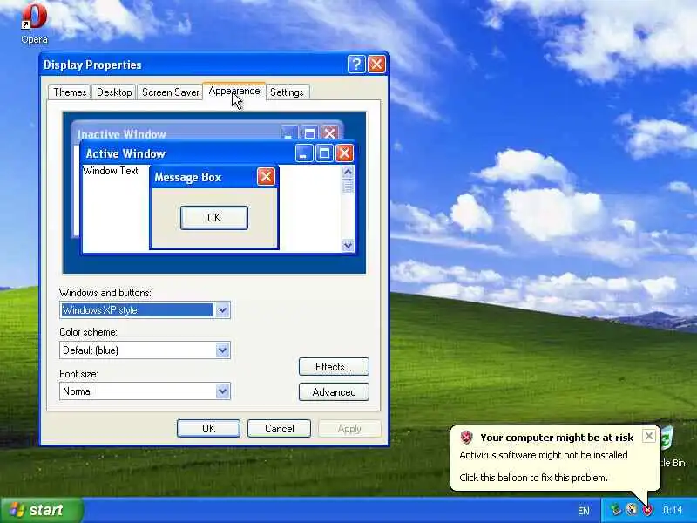Click the preview Active Window maximize icon

pos(324,153)
